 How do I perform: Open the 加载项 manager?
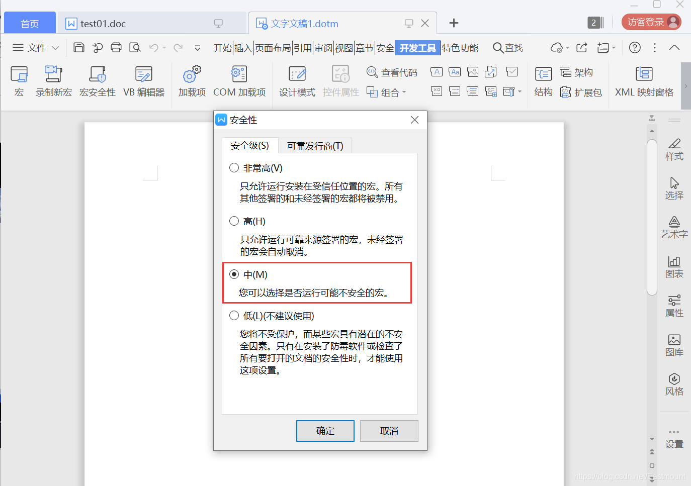[x=191, y=80]
